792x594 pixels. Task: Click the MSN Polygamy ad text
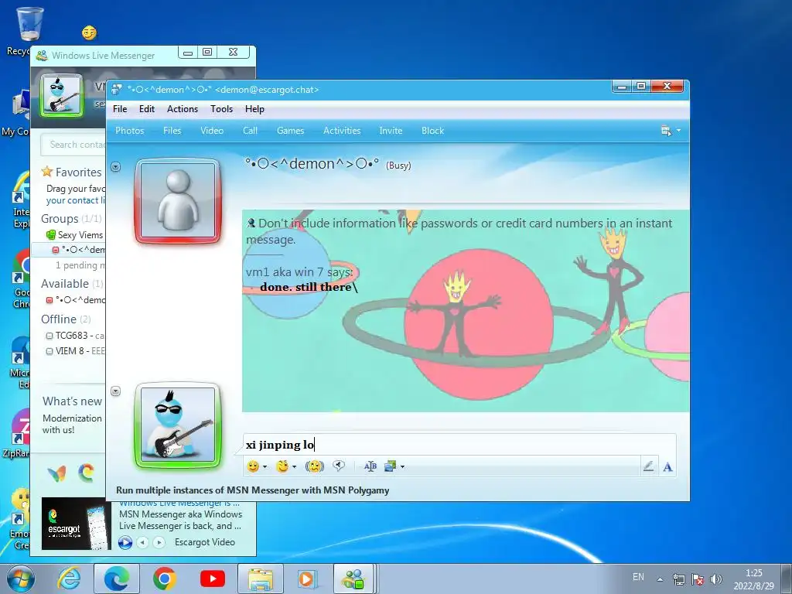coord(253,490)
